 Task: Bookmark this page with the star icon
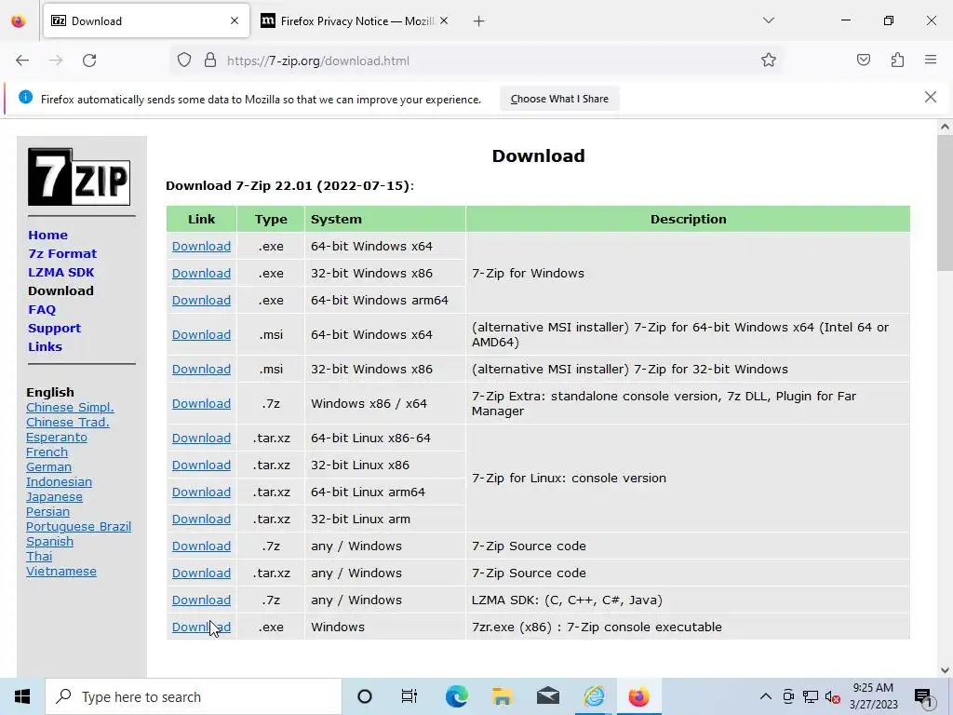point(768,61)
